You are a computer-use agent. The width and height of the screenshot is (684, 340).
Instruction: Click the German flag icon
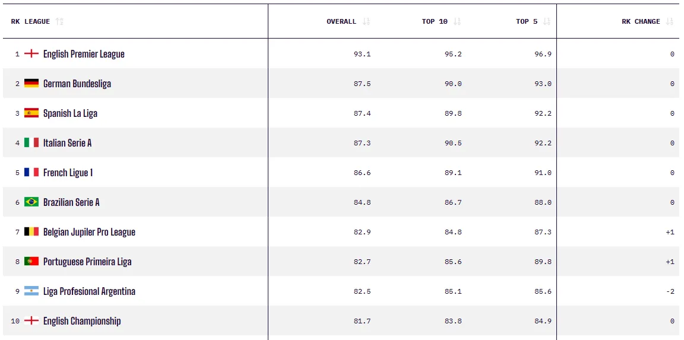(x=31, y=83)
